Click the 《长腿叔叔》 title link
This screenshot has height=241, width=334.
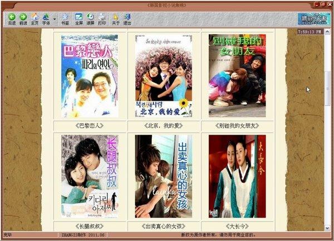pos(90,226)
